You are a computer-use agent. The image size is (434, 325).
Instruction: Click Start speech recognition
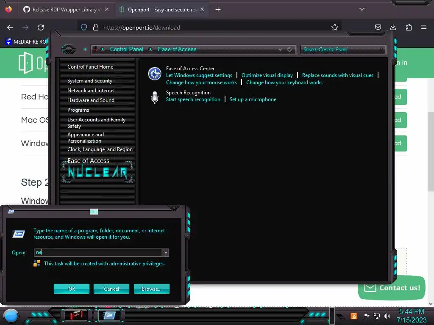click(x=193, y=99)
